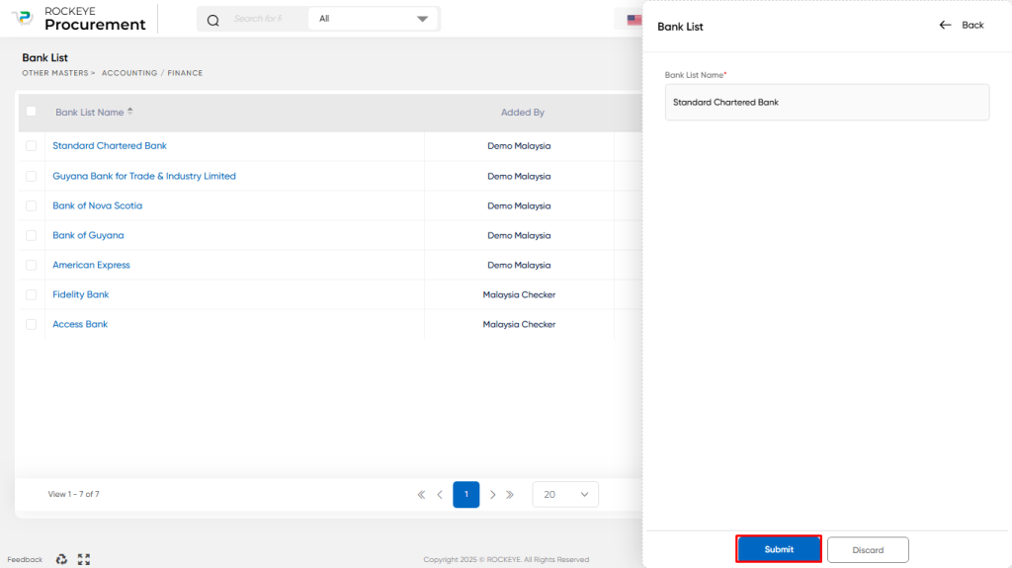1012x568 pixels.
Task: Check the Fidelity Bank row checkbox
Action: [x=31, y=295]
